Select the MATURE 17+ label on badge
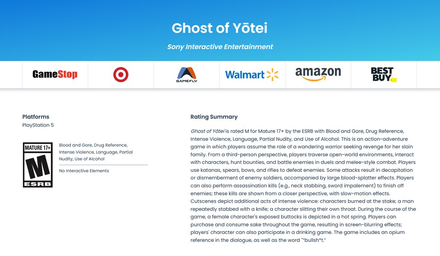 [x=38, y=148]
